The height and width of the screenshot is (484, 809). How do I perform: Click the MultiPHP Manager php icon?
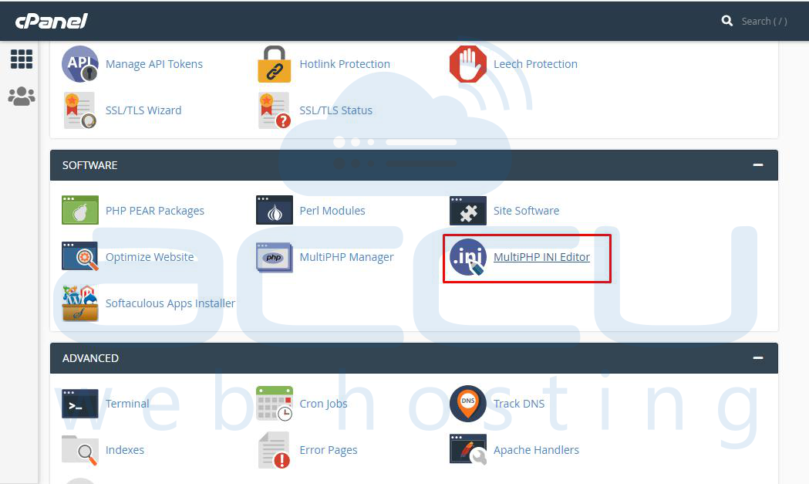point(274,257)
